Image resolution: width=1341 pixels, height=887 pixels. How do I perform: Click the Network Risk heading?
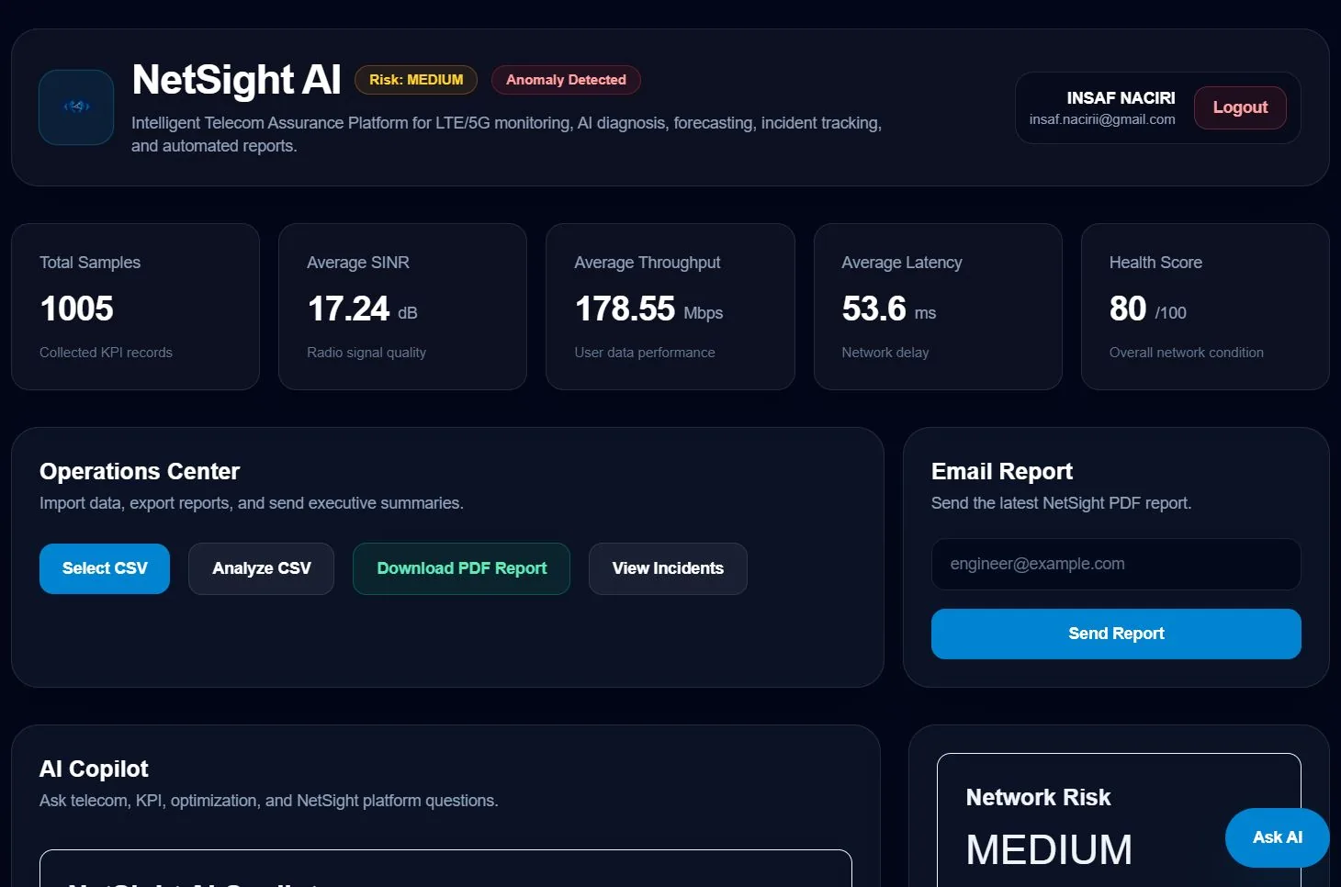pyautogui.click(x=1039, y=797)
